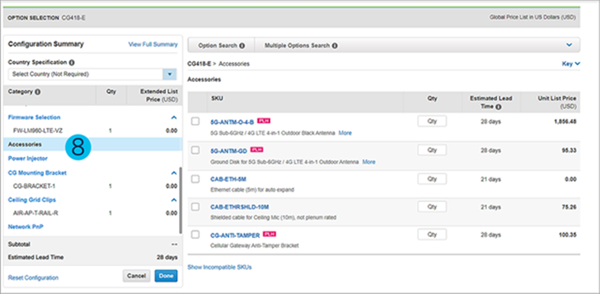This screenshot has height=294, width=600.
Task: Click the Option Search info icon
Action: tap(242, 46)
